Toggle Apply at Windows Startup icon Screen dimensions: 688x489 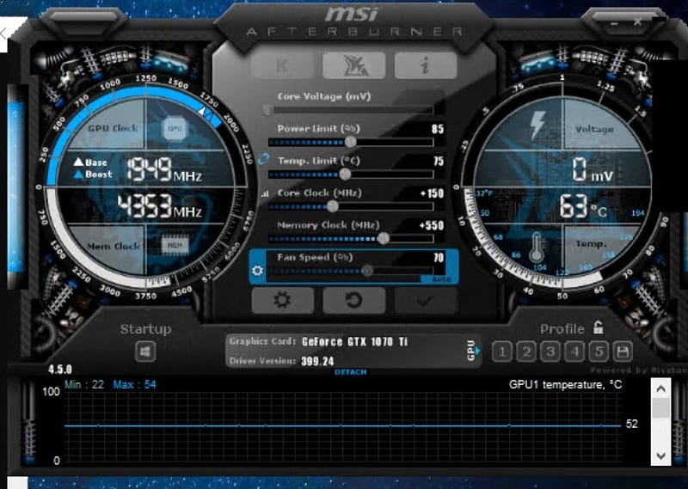(x=145, y=351)
